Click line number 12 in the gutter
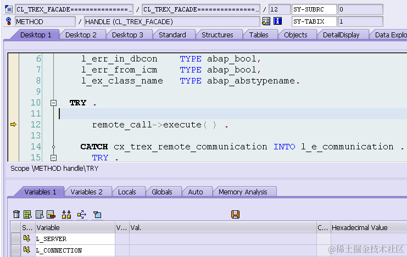 (36, 125)
